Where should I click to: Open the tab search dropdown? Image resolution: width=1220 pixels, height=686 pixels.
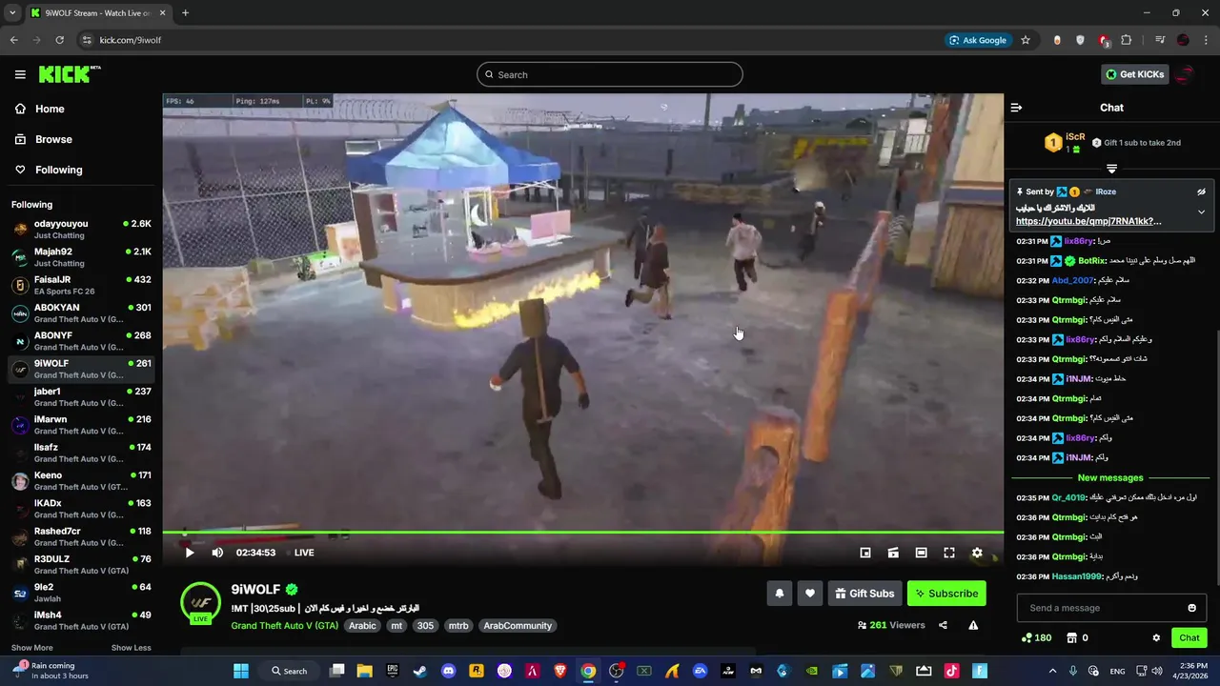[12, 13]
